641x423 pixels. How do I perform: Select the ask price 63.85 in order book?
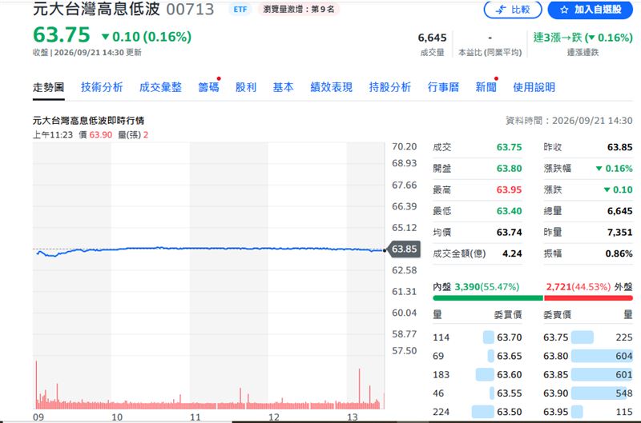[x=555, y=374]
